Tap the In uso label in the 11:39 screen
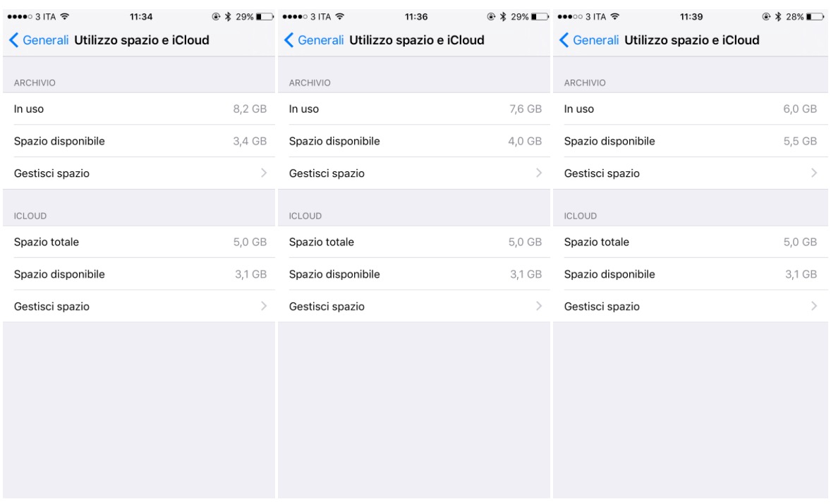 point(578,109)
